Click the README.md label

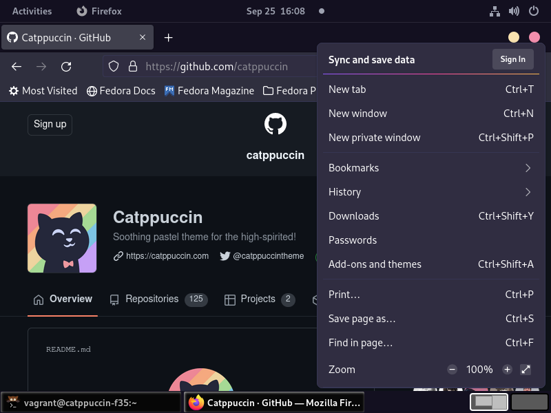68,350
